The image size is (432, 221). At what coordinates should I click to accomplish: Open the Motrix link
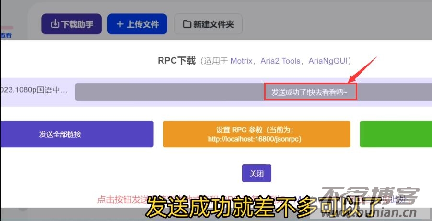pyautogui.click(x=244, y=61)
